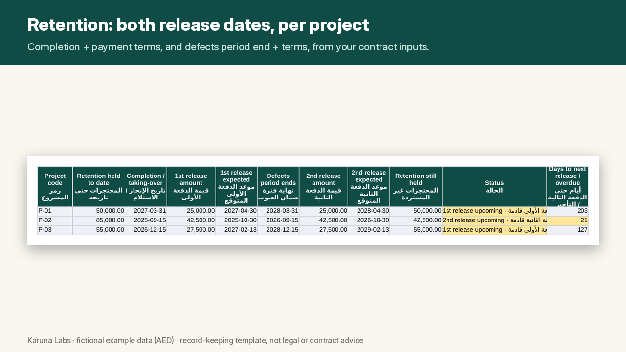This screenshot has height=352, width=626.
Task: Select the 'Project code' column header
Action: click(x=55, y=187)
